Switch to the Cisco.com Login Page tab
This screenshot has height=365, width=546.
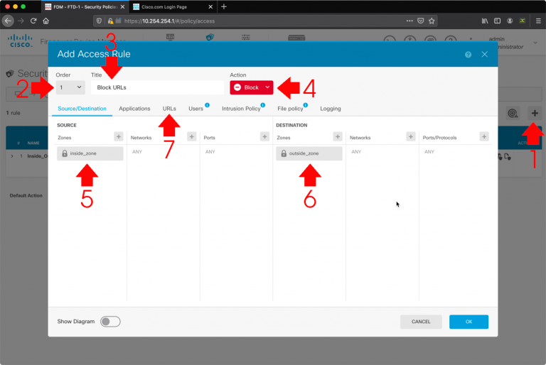click(164, 7)
